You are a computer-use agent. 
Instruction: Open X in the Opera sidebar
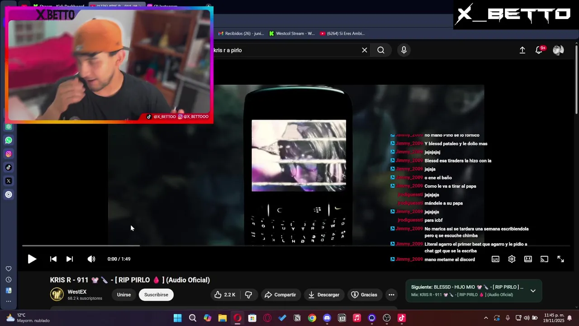click(x=9, y=181)
